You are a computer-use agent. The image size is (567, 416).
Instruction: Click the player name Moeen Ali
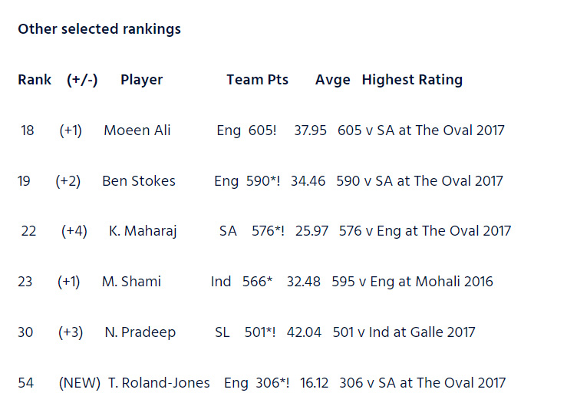tap(137, 130)
